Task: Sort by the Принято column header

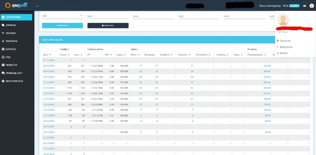Action: point(184,55)
